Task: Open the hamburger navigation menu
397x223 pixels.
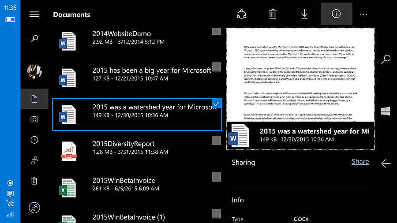Action: pyautogui.click(x=34, y=14)
